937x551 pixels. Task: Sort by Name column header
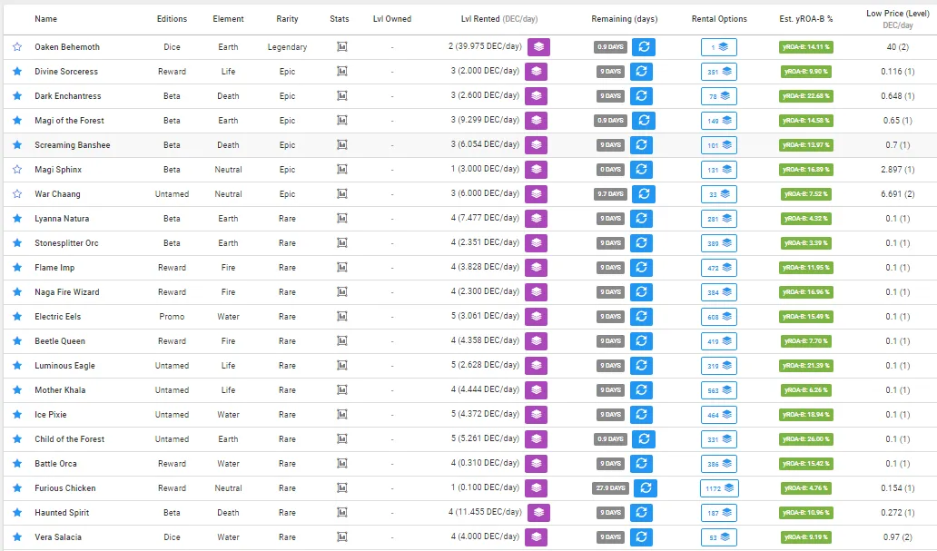point(46,18)
